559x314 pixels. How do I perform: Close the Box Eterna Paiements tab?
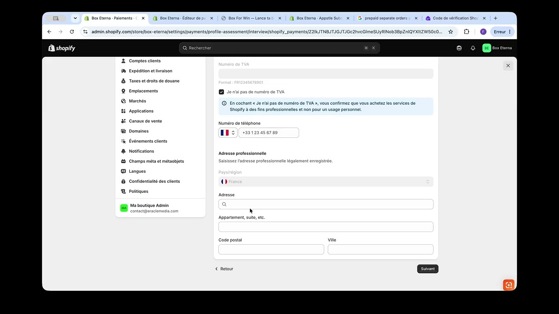pos(143,18)
